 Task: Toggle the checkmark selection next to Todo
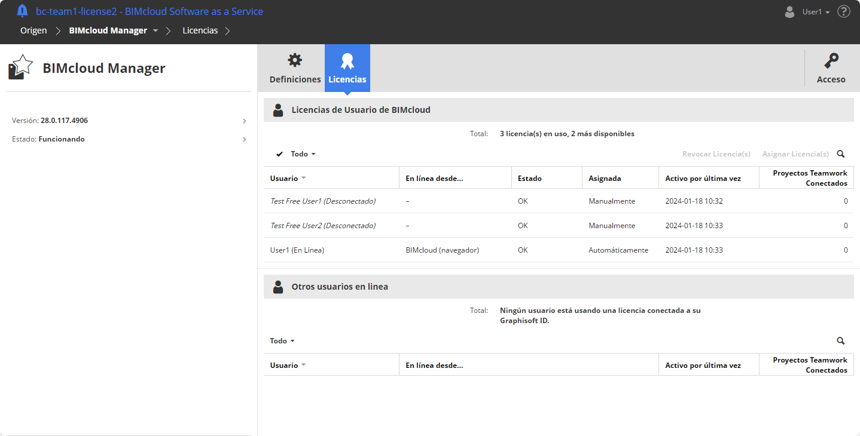(x=279, y=154)
